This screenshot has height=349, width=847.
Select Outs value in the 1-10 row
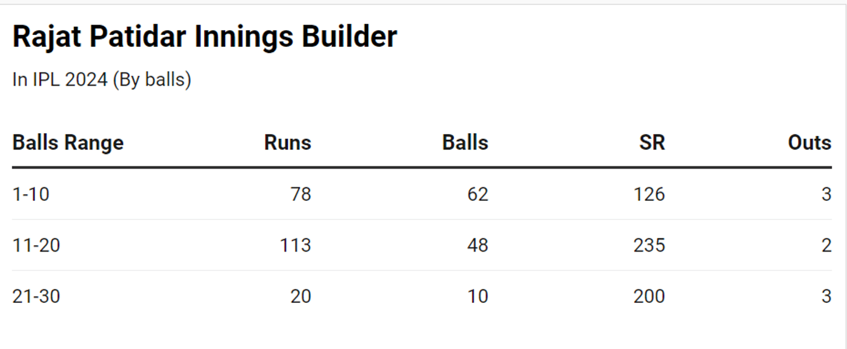826,194
